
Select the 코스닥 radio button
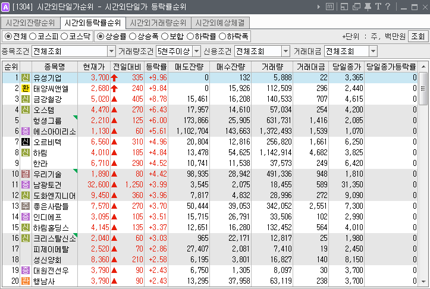64,36
